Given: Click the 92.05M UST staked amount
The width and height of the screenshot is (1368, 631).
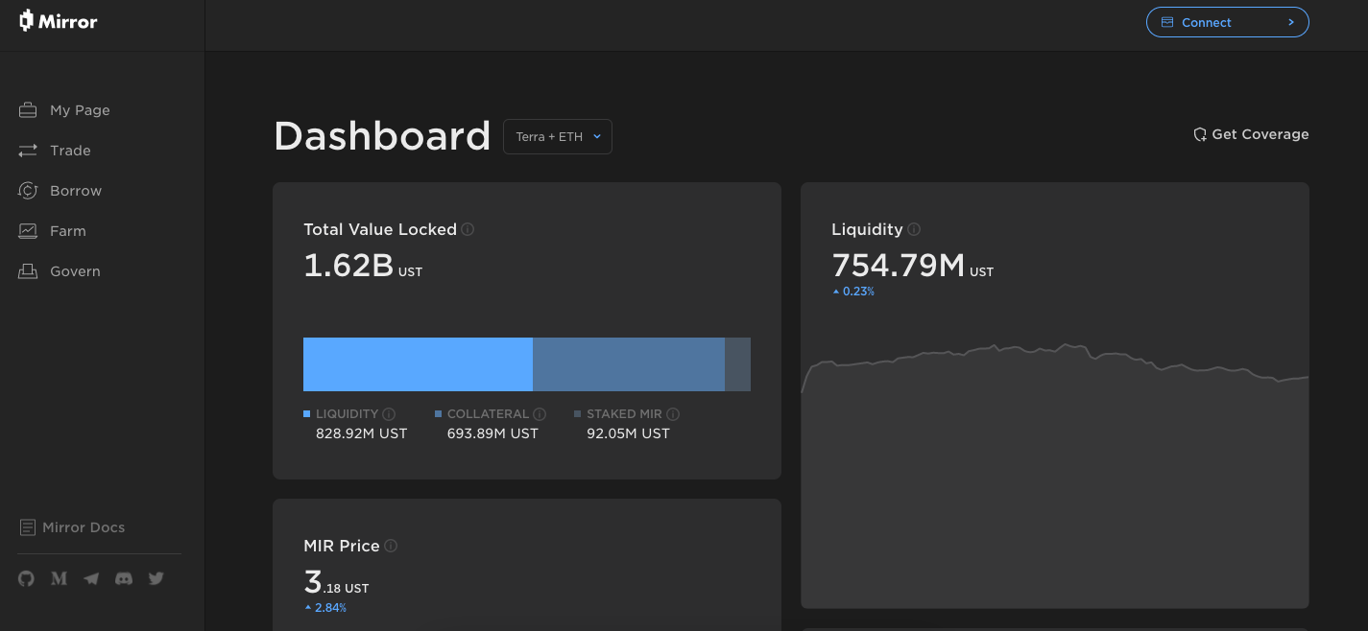Looking at the screenshot, I should 628,433.
